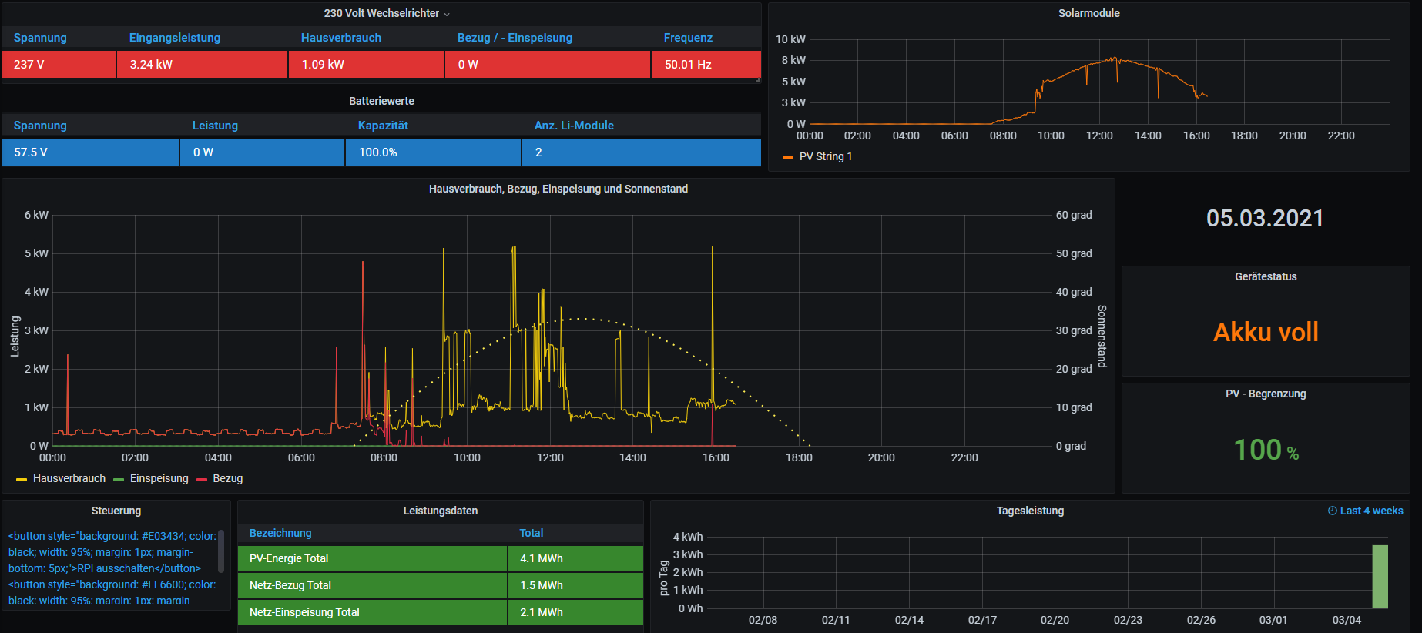Image resolution: width=1422 pixels, height=633 pixels.
Task: Sort the table by the Eingangsleistung column
Action: pyautogui.click(x=175, y=38)
